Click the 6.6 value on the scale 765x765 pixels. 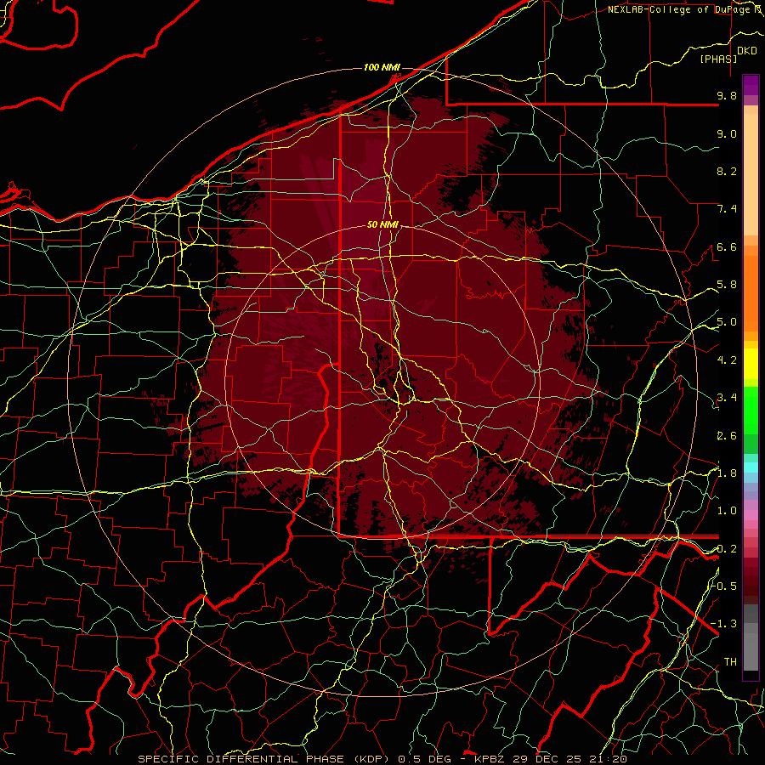(x=727, y=246)
